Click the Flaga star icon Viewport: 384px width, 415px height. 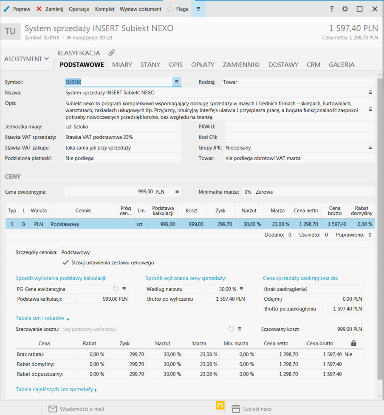click(170, 9)
